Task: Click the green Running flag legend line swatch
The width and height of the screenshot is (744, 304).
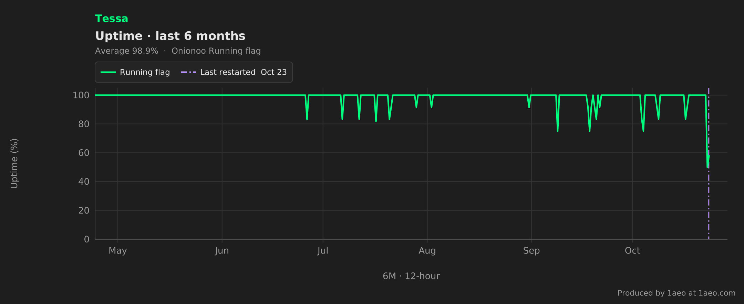Action: [x=108, y=72]
